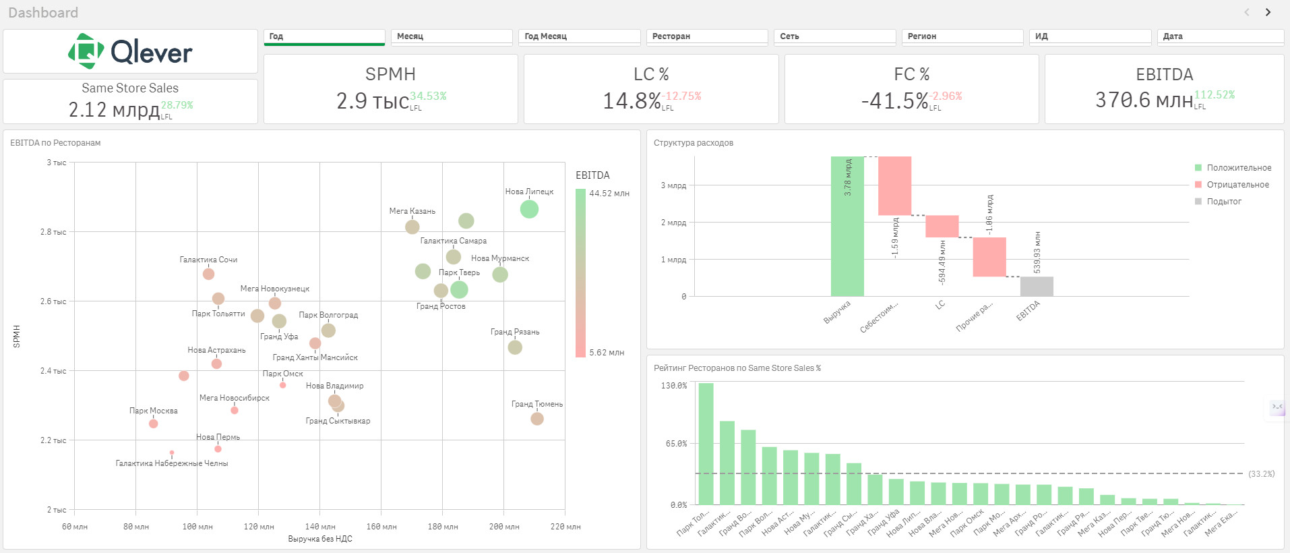Open the Дата filter
Image resolution: width=1290 pixels, height=553 pixels.
tap(1221, 37)
